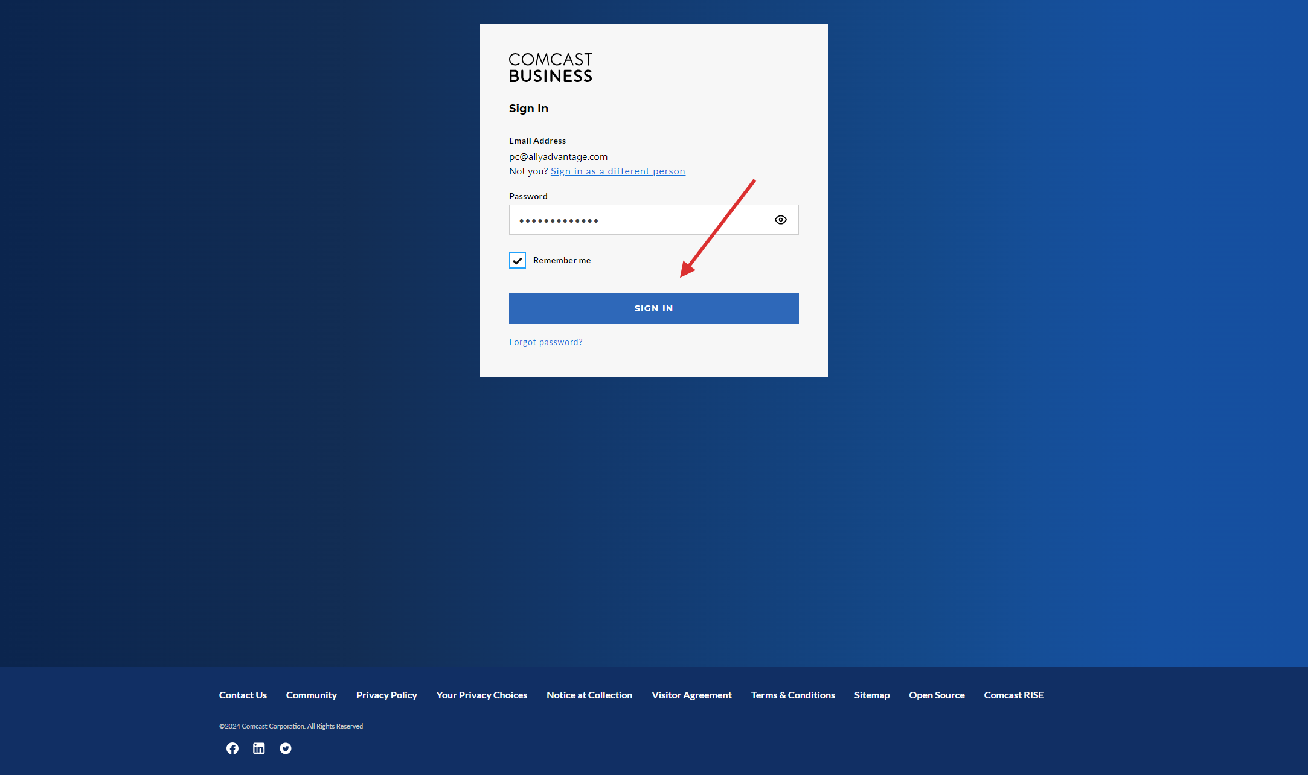This screenshot has height=775, width=1308.
Task: Choose Sign in as a different person
Action: pyautogui.click(x=618, y=171)
